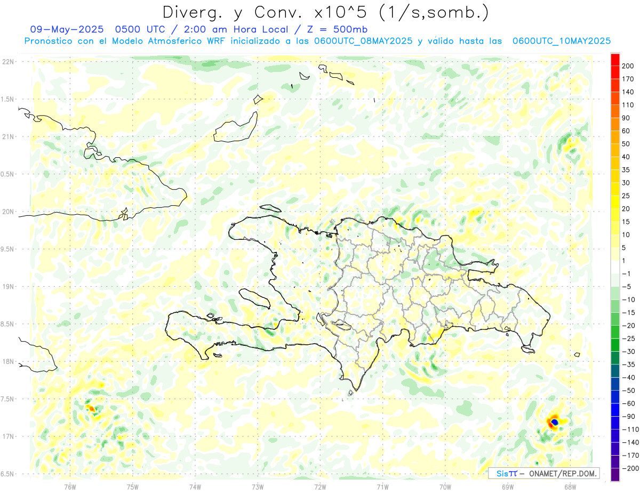Viewport: 640px width, 494px height.
Task: Click the purple bottom colorbar swatch
Action: [x=615, y=475]
